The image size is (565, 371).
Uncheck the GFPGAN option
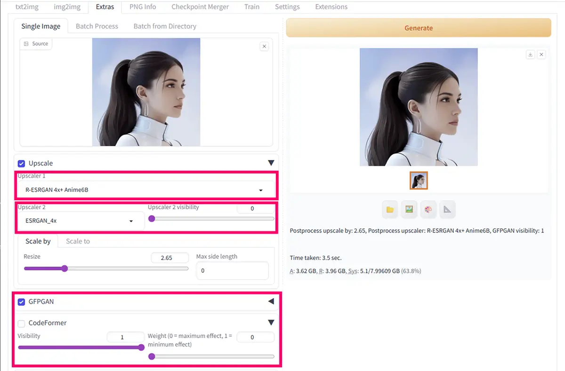click(21, 302)
